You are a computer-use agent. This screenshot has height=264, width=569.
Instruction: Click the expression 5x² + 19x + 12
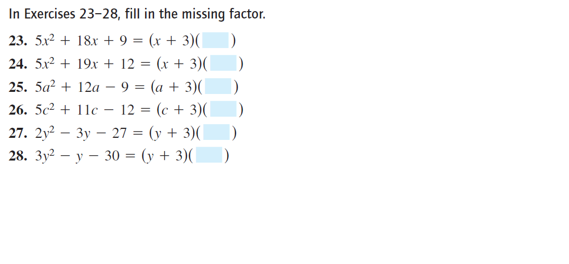coord(85,64)
